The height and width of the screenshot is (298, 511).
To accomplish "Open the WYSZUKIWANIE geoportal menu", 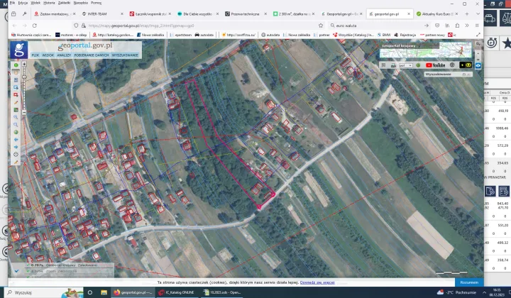I will pyautogui.click(x=125, y=55).
